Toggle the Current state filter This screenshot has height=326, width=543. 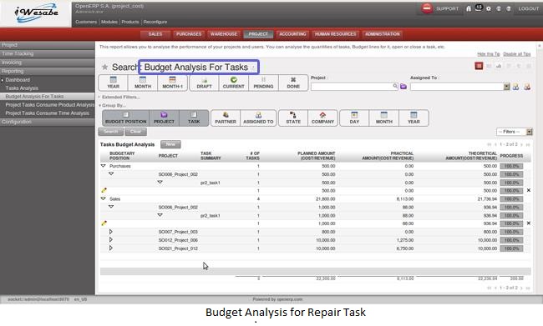coord(234,83)
